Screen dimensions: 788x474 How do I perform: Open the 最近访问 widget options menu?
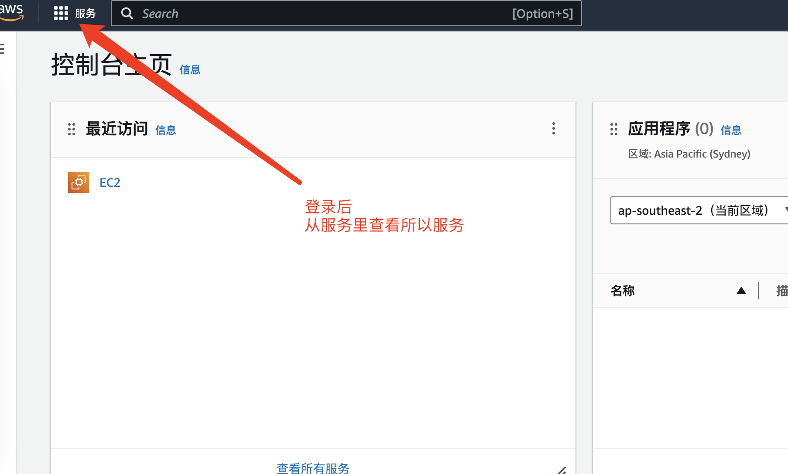tap(553, 128)
